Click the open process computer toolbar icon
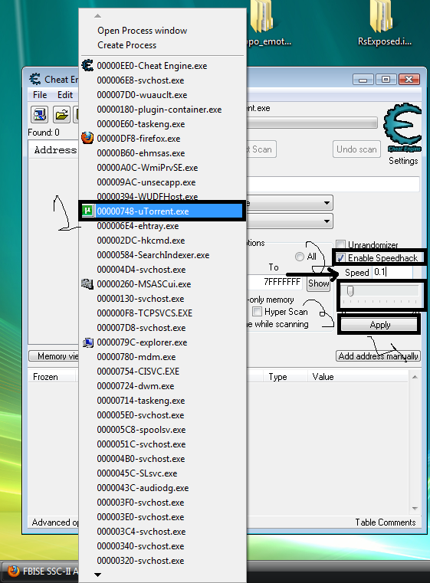 39,114
